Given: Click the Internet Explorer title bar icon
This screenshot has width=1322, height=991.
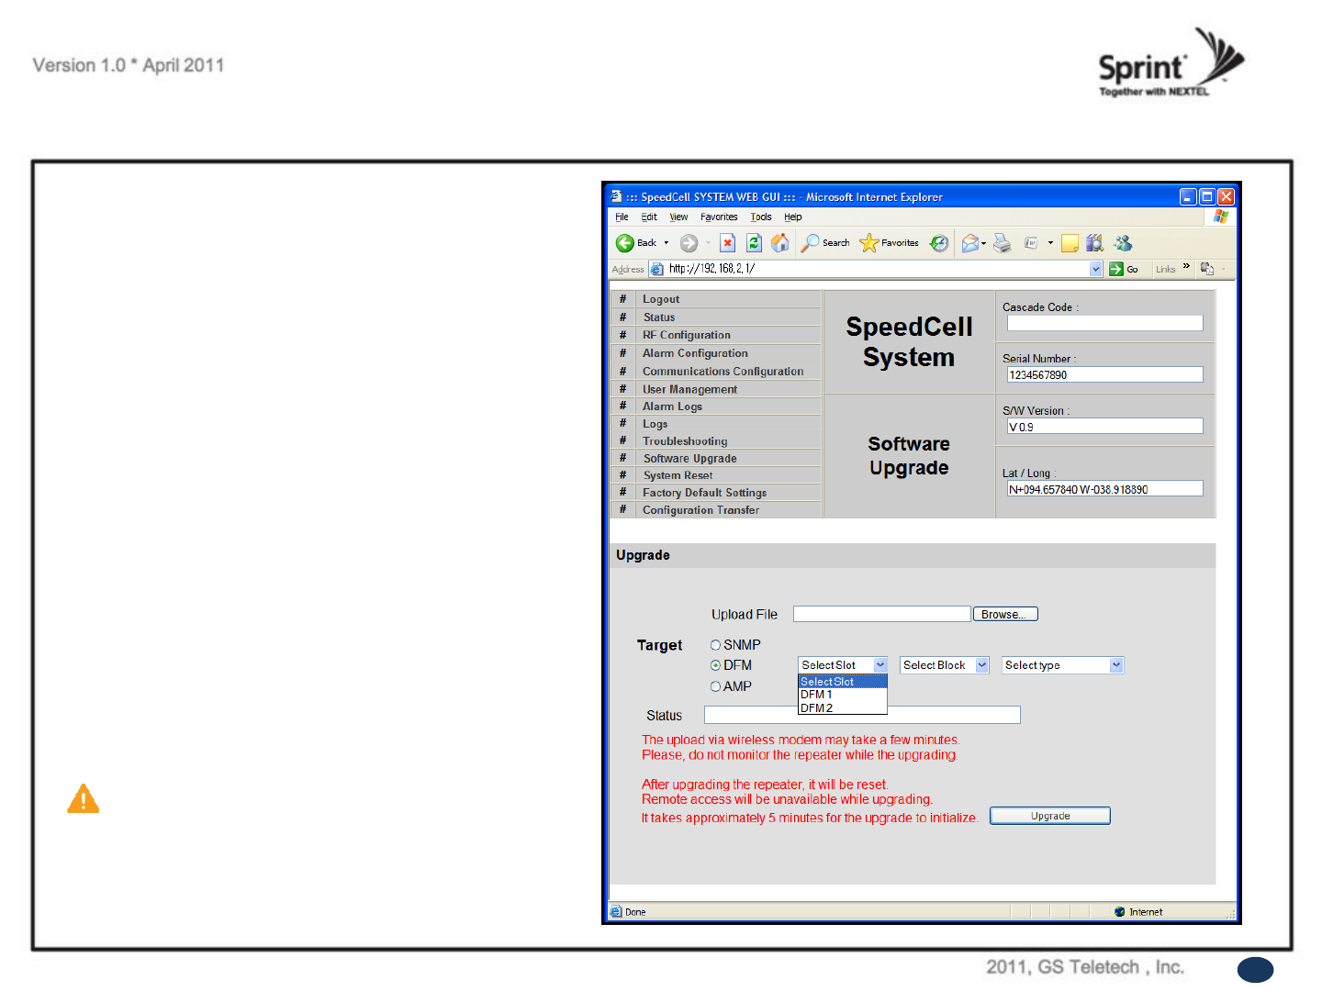Looking at the screenshot, I should tap(617, 196).
